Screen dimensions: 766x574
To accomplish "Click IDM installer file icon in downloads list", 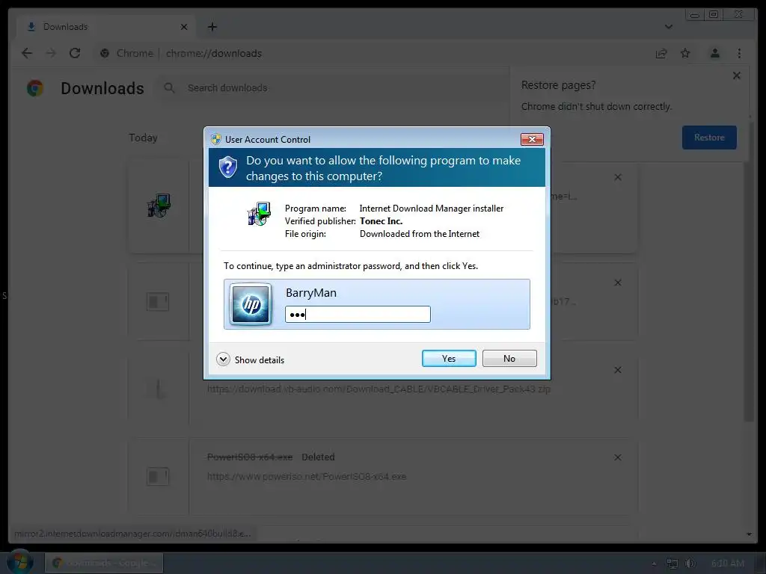I will click(x=159, y=206).
